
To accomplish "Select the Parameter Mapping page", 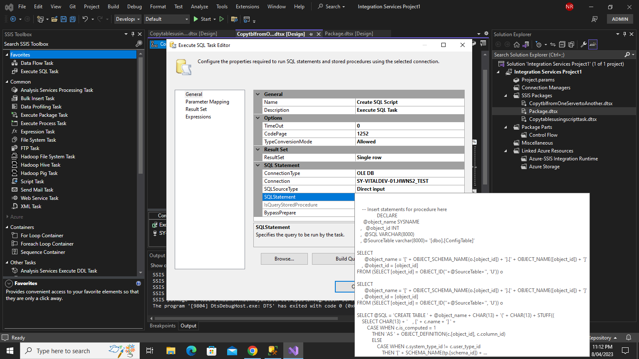I will (x=207, y=102).
